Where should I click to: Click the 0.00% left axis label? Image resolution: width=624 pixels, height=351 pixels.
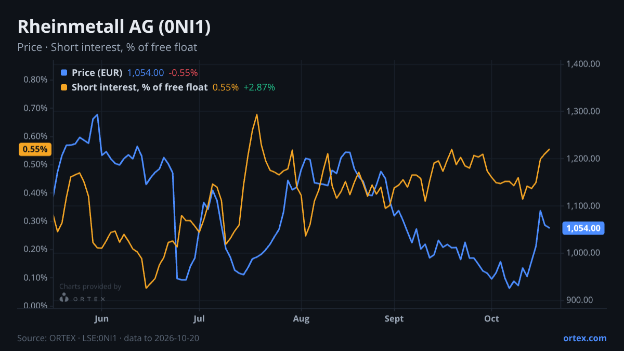[35, 306]
